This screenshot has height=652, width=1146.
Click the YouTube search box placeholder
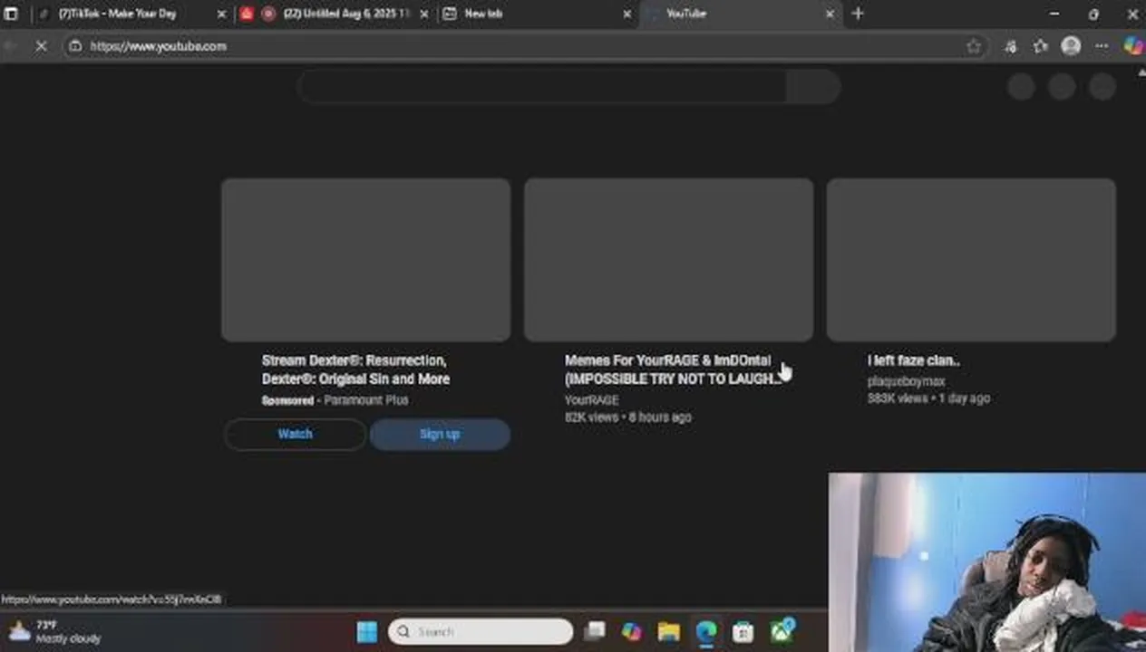click(x=542, y=87)
